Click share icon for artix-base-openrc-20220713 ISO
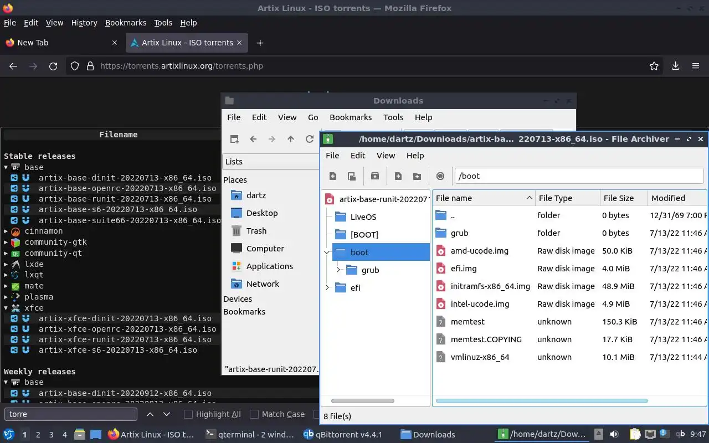The height and width of the screenshot is (443, 709). [x=14, y=188]
